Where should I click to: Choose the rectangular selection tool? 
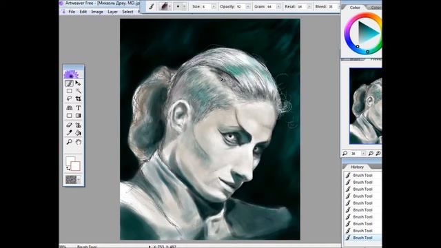pos(69,91)
